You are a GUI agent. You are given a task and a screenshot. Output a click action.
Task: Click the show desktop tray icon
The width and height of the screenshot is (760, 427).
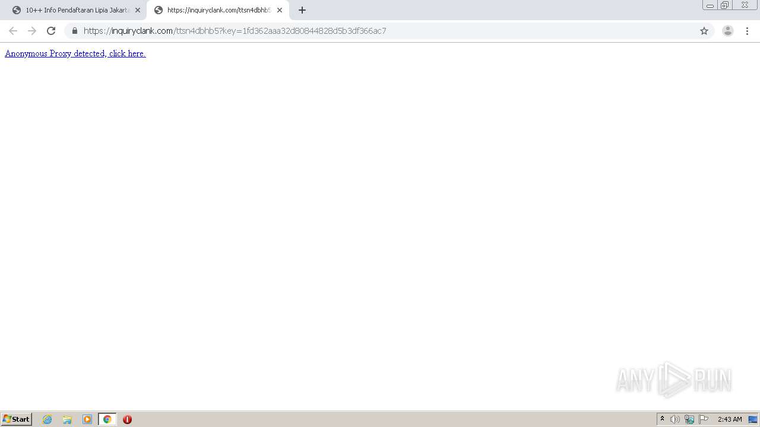click(x=753, y=419)
